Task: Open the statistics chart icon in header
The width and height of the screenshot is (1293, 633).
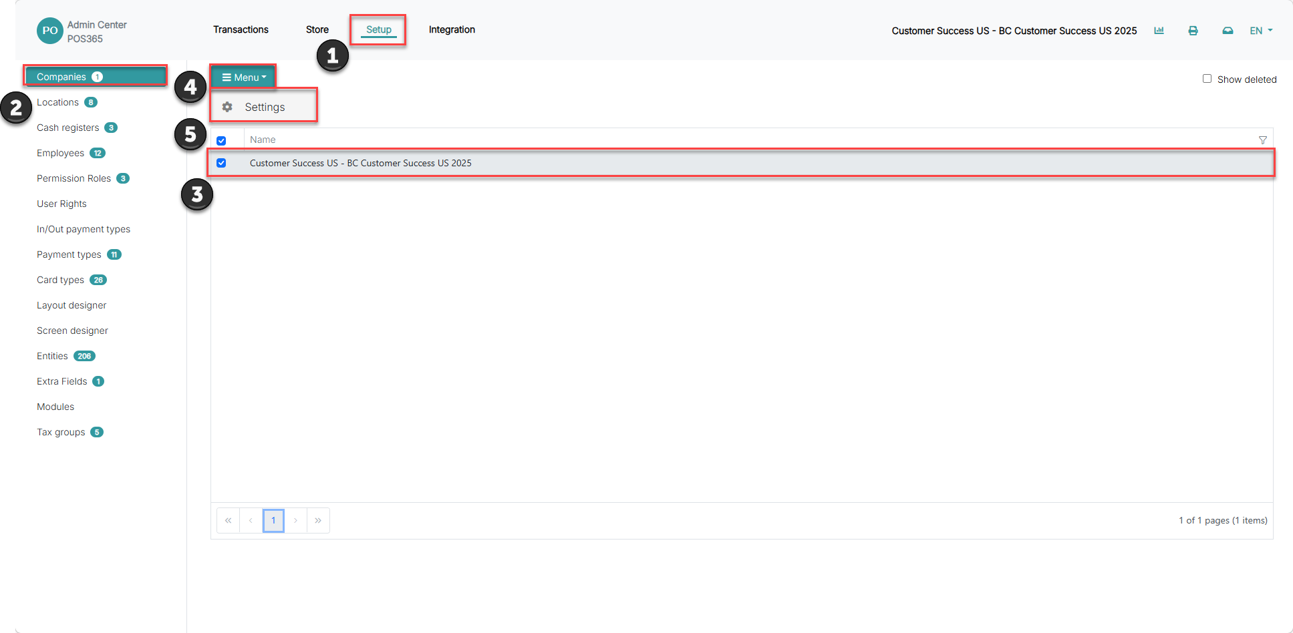Action: [x=1159, y=31]
